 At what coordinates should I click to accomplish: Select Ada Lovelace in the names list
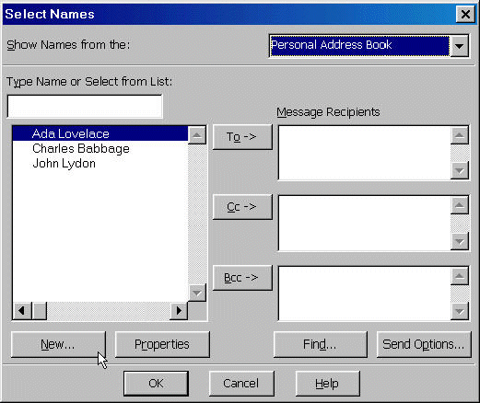click(100, 133)
